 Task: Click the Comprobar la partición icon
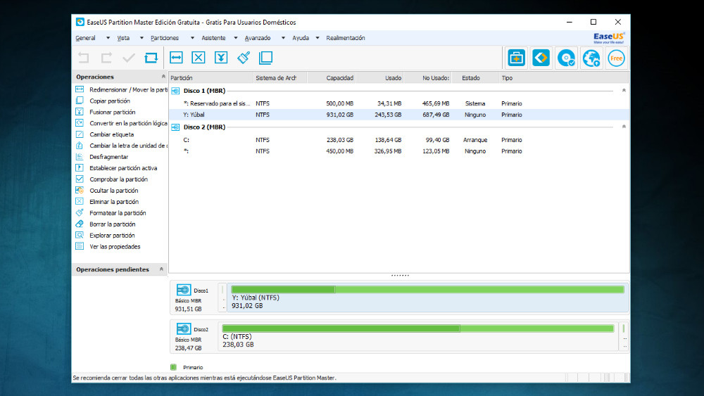click(x=80, y=179)
